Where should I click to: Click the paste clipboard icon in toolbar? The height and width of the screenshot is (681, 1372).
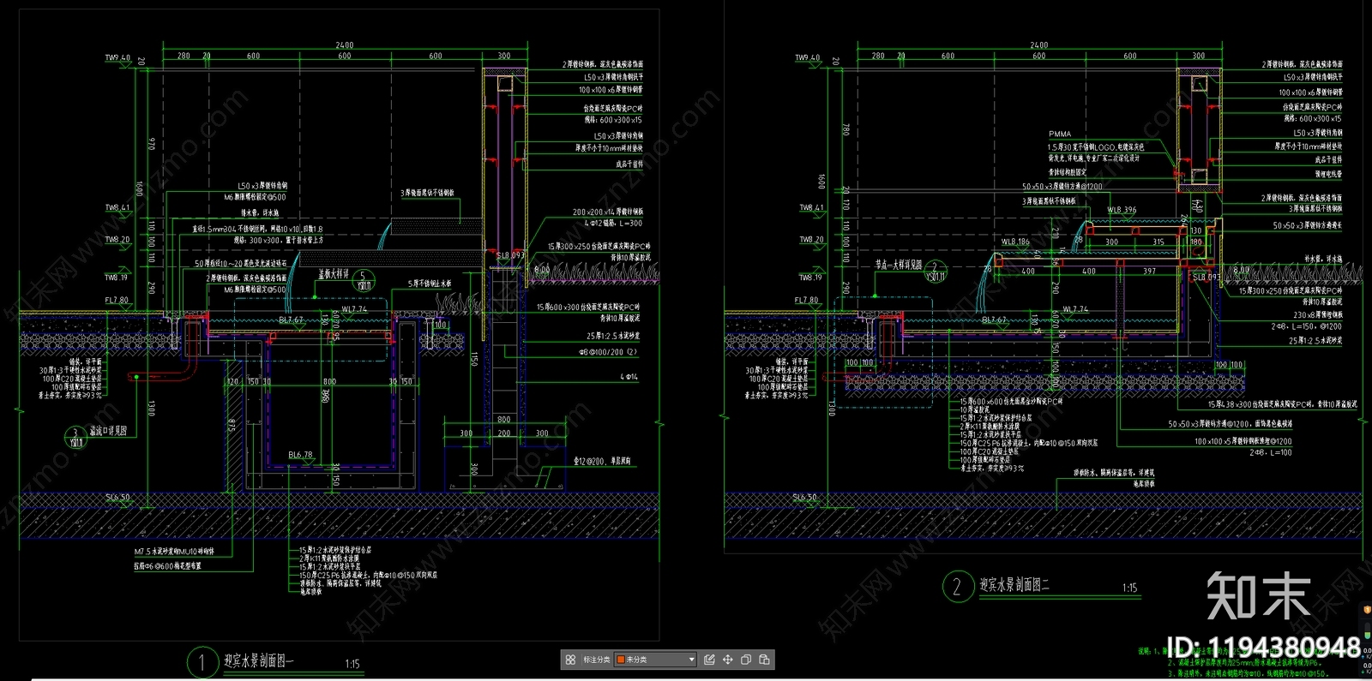(x=764, y=660)
